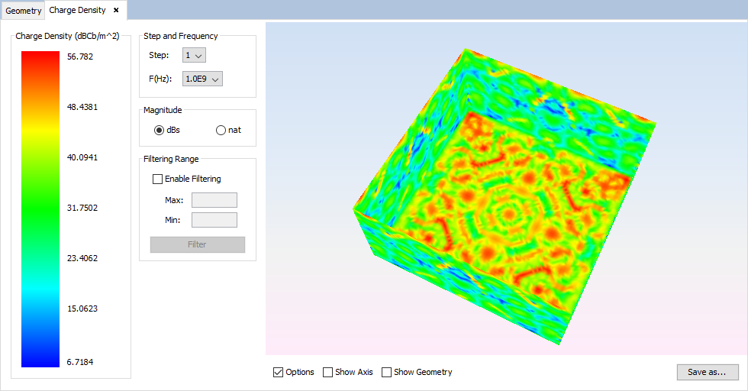Click the Max filter input field
Image resolution: width=748 pixels, height=391 pixels.
[x=214, y=200]
